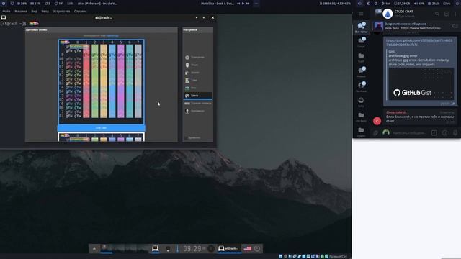Open the Файл menu in VirtualBox

coord(6,12)
